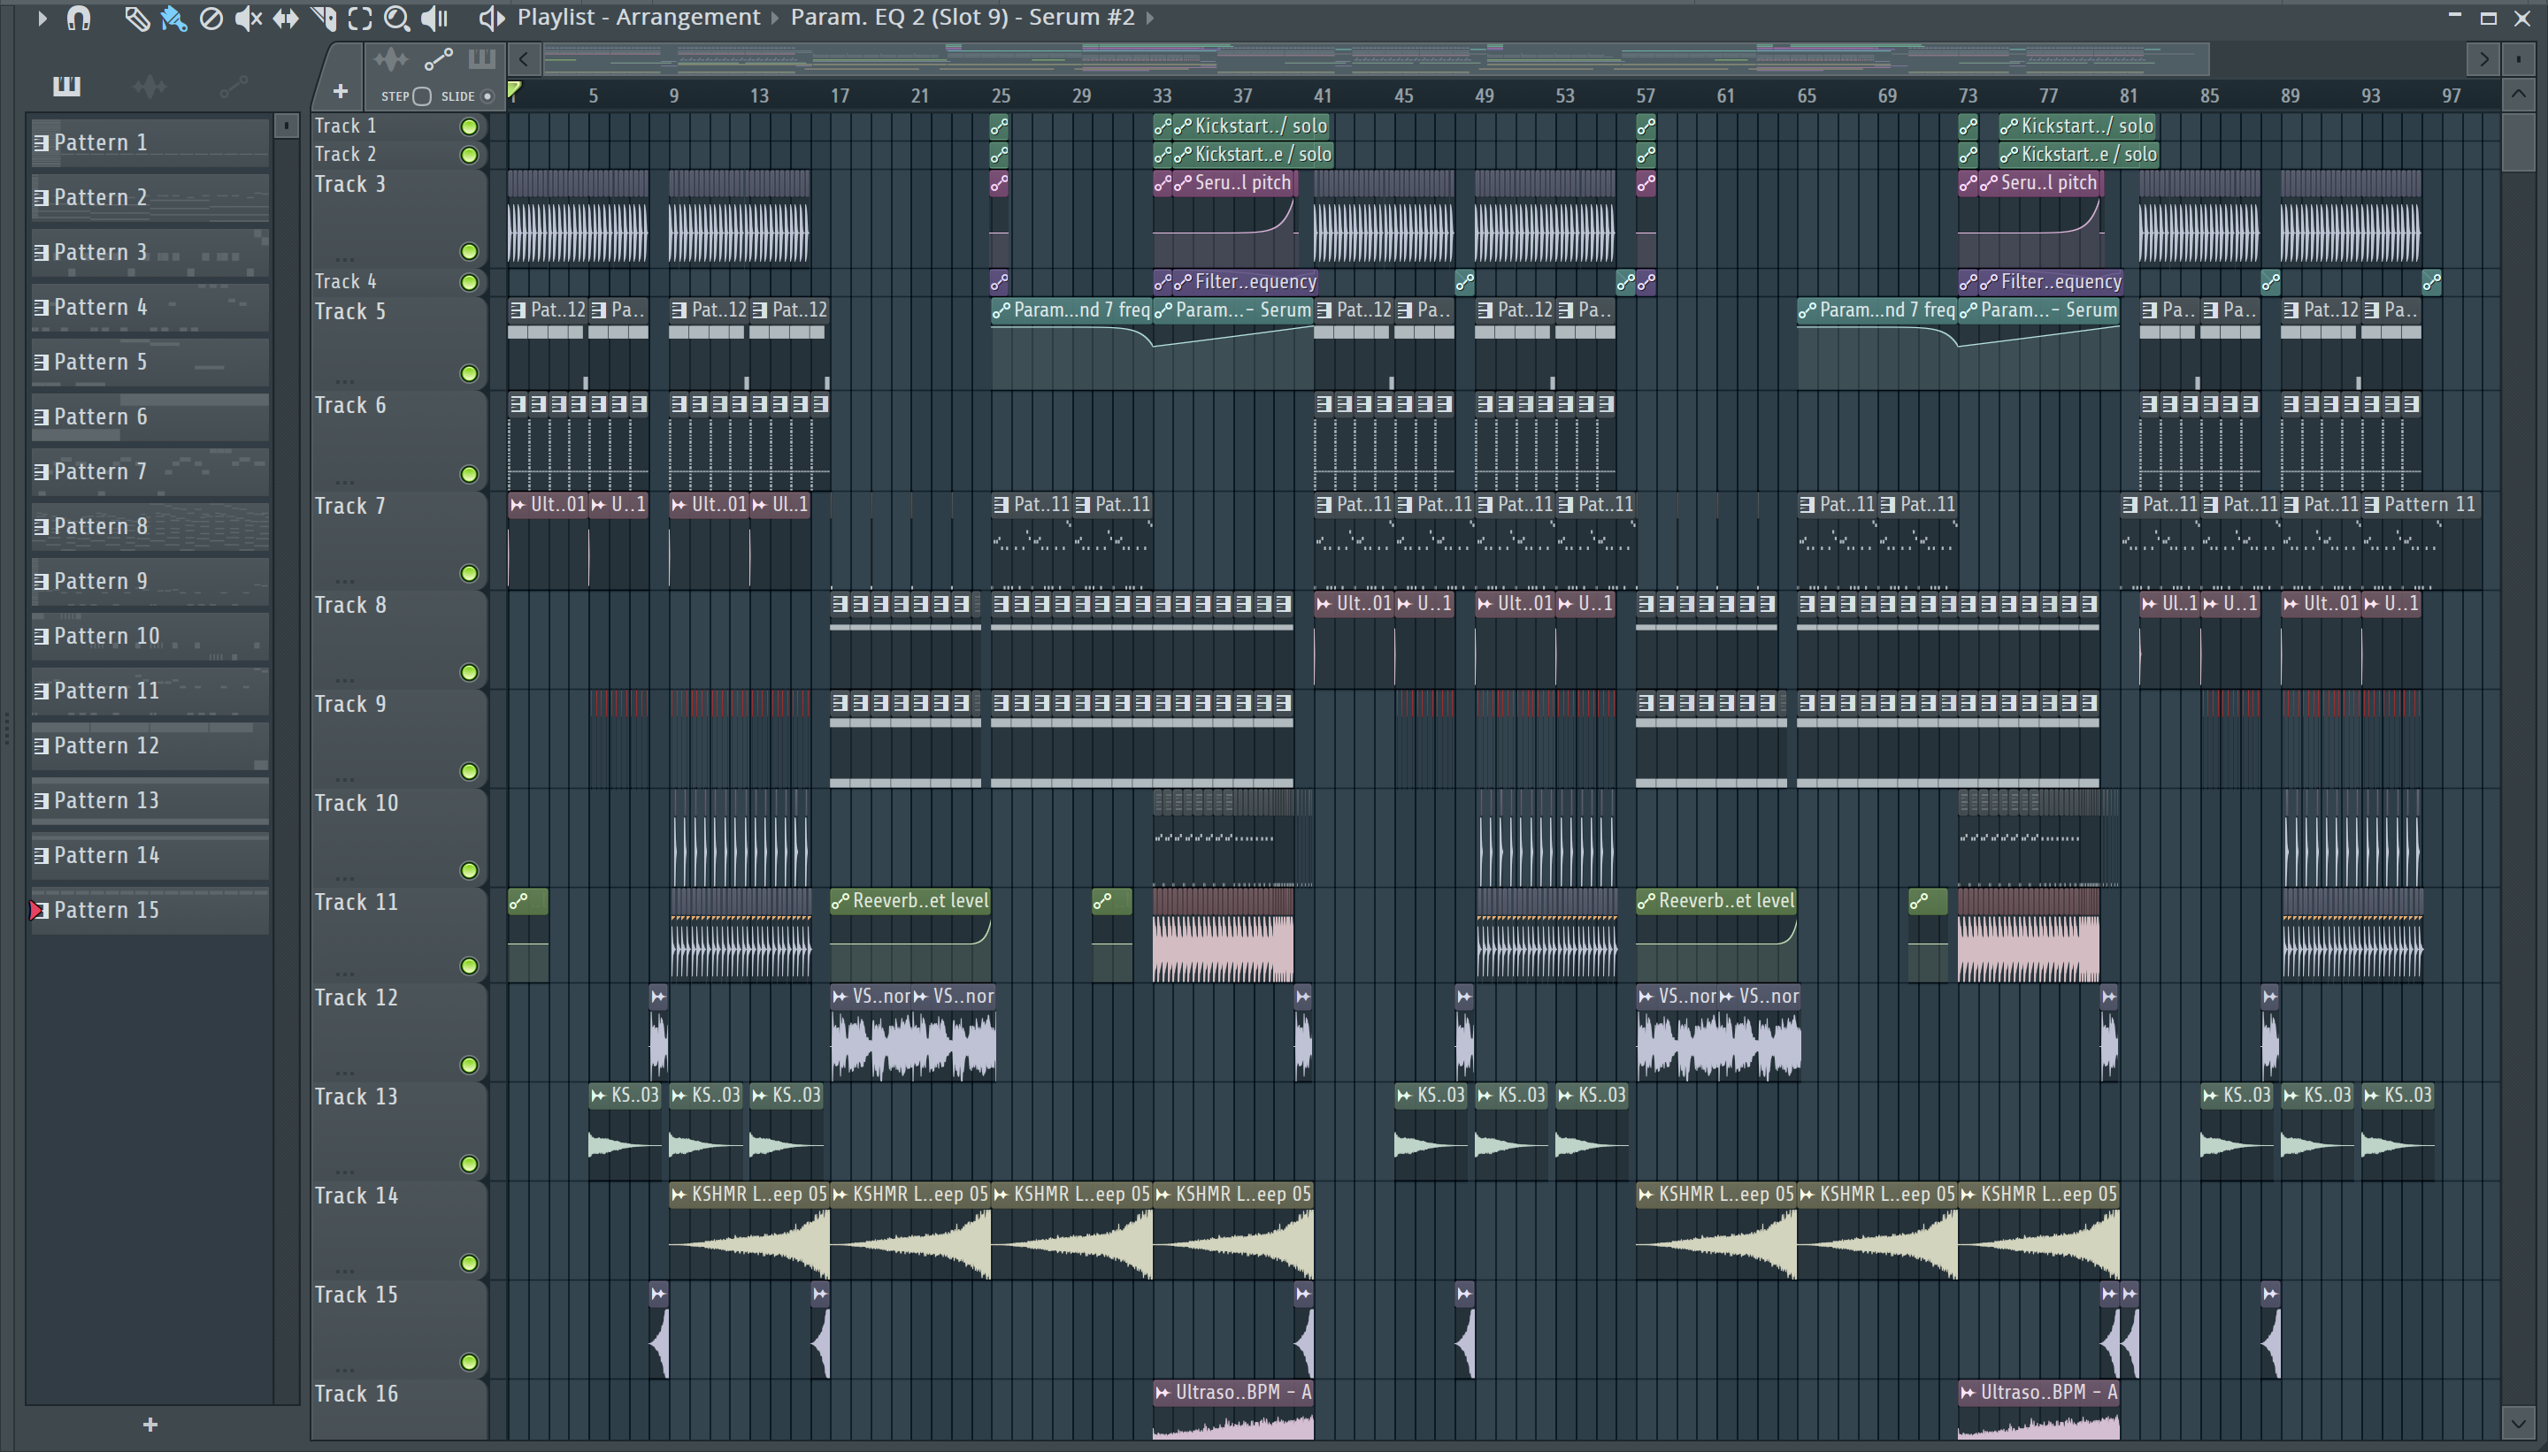
Task: Click the timeline scroll-right arrow
Action: pyautogui.click(x=2483, y=59)
